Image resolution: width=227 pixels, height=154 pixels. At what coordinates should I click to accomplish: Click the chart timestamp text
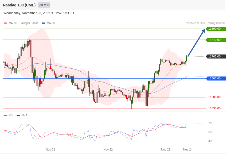pos(39,13)
